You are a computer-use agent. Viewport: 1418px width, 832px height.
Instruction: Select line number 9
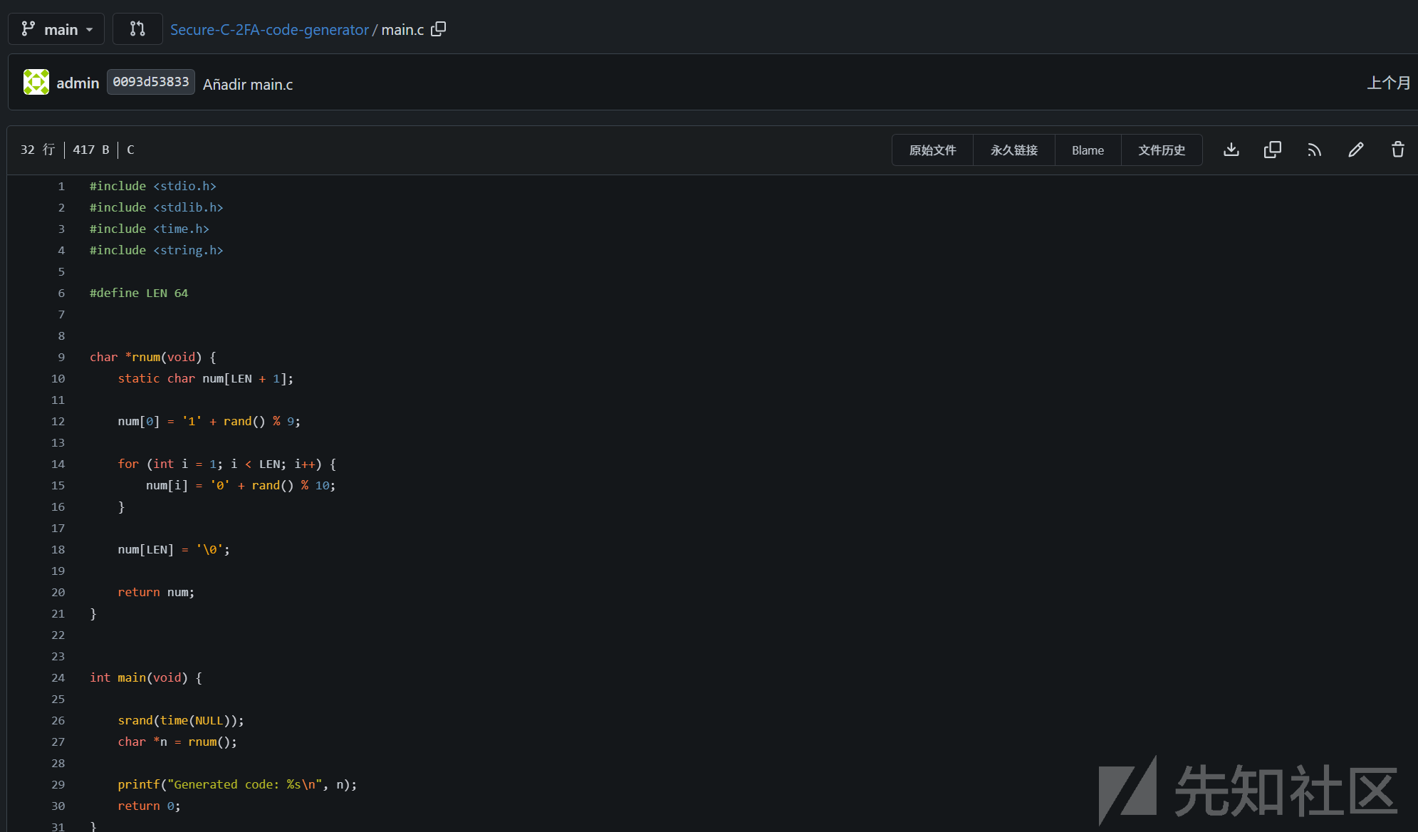[61, 357]
